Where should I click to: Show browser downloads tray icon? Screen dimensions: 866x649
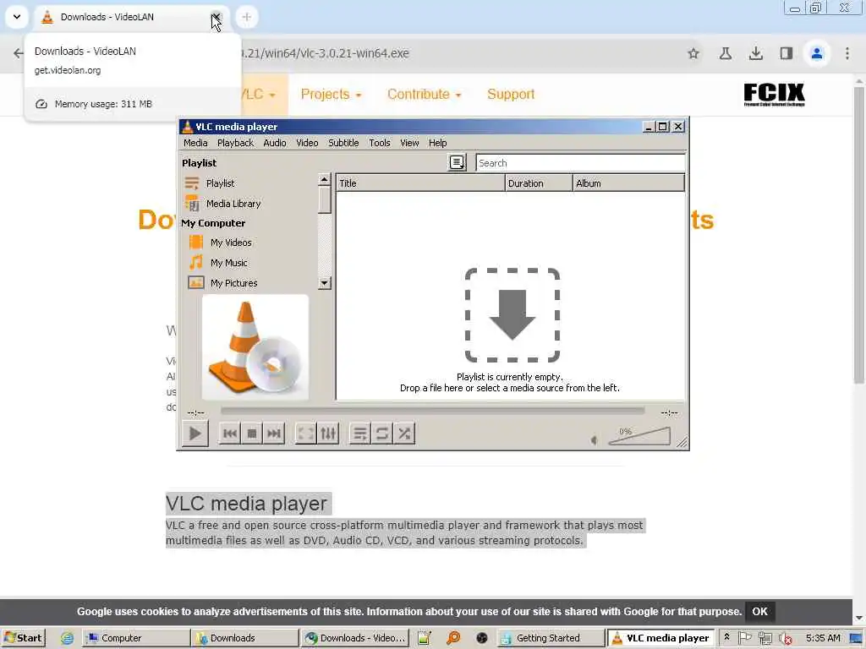coord(756,53)
